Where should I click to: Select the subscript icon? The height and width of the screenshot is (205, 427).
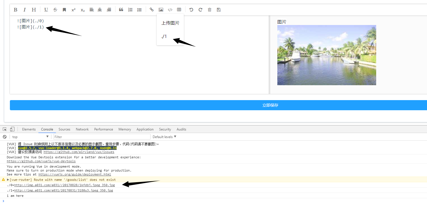tap(82, 10)
